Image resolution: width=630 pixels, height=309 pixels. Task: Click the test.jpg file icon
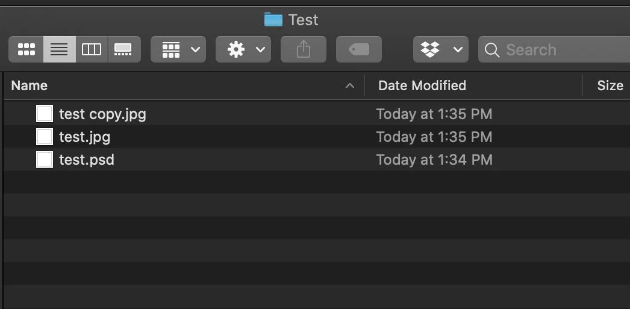point(45,136)
